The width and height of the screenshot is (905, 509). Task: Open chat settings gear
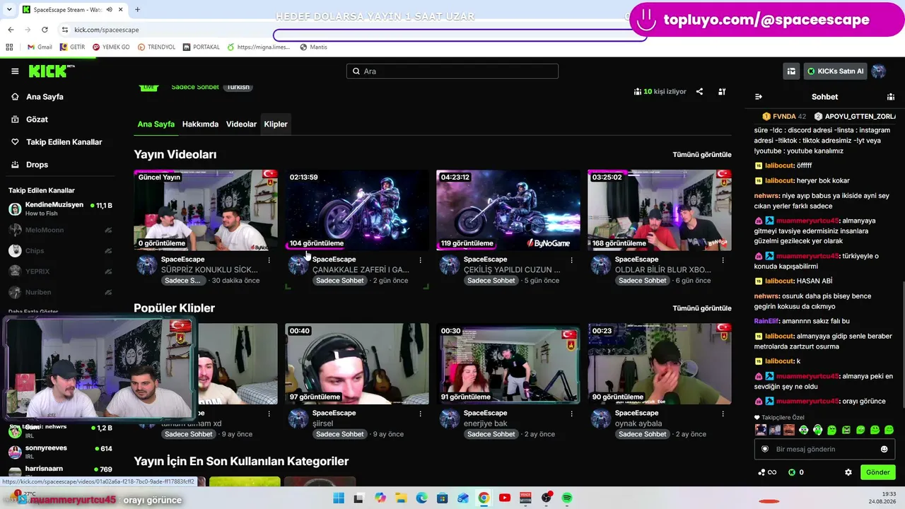[x=848, y=472]
